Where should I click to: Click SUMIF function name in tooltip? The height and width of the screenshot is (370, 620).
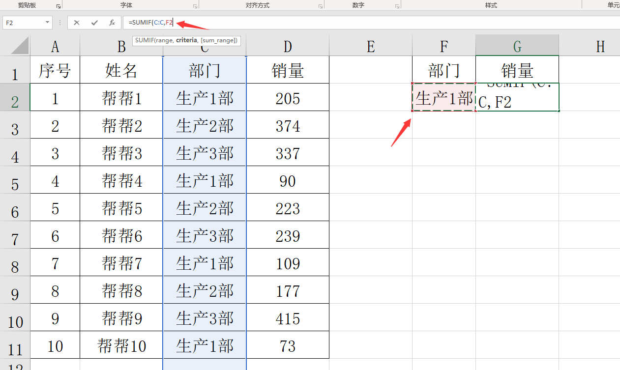[145, 40]
